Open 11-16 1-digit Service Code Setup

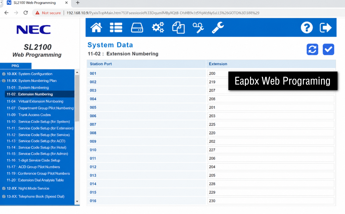click(33, 160)
